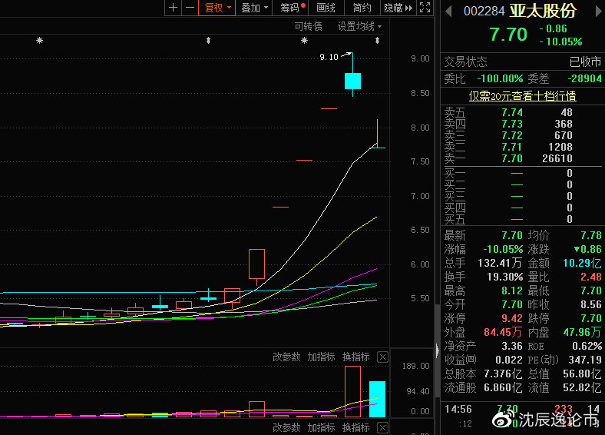
Task: Expand the 设置均线 moving average settings
Action: (360, 26)
